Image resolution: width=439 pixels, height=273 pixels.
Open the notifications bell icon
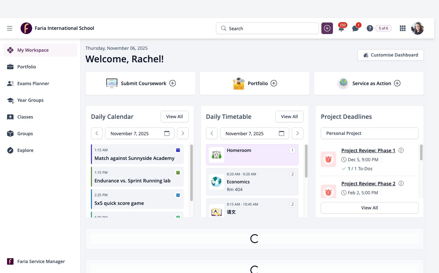[341, 29]
